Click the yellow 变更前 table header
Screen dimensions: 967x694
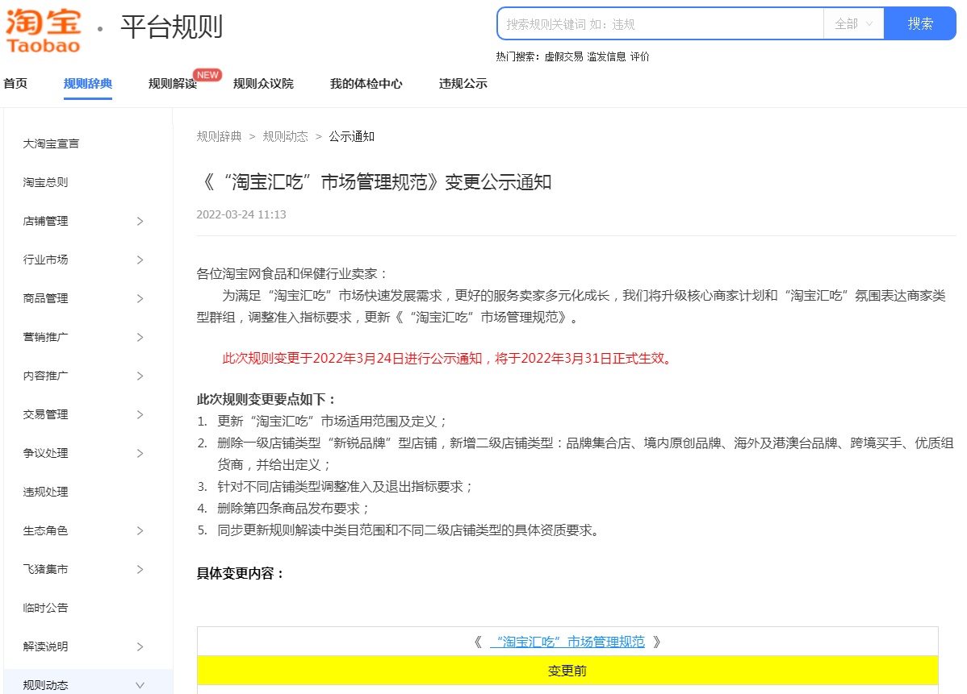pyautogui.click(x=567, y=671)
